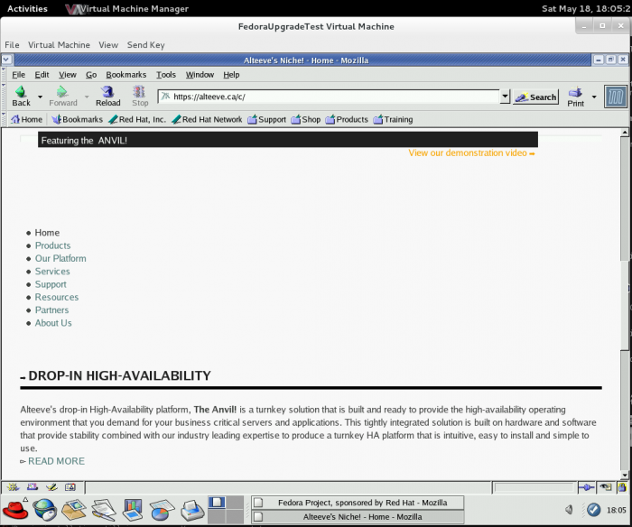The width and height of the screenshot is (632, 527).
Task: Click the Mozilla throbber logo icon
Action: [x=615, y=96]
